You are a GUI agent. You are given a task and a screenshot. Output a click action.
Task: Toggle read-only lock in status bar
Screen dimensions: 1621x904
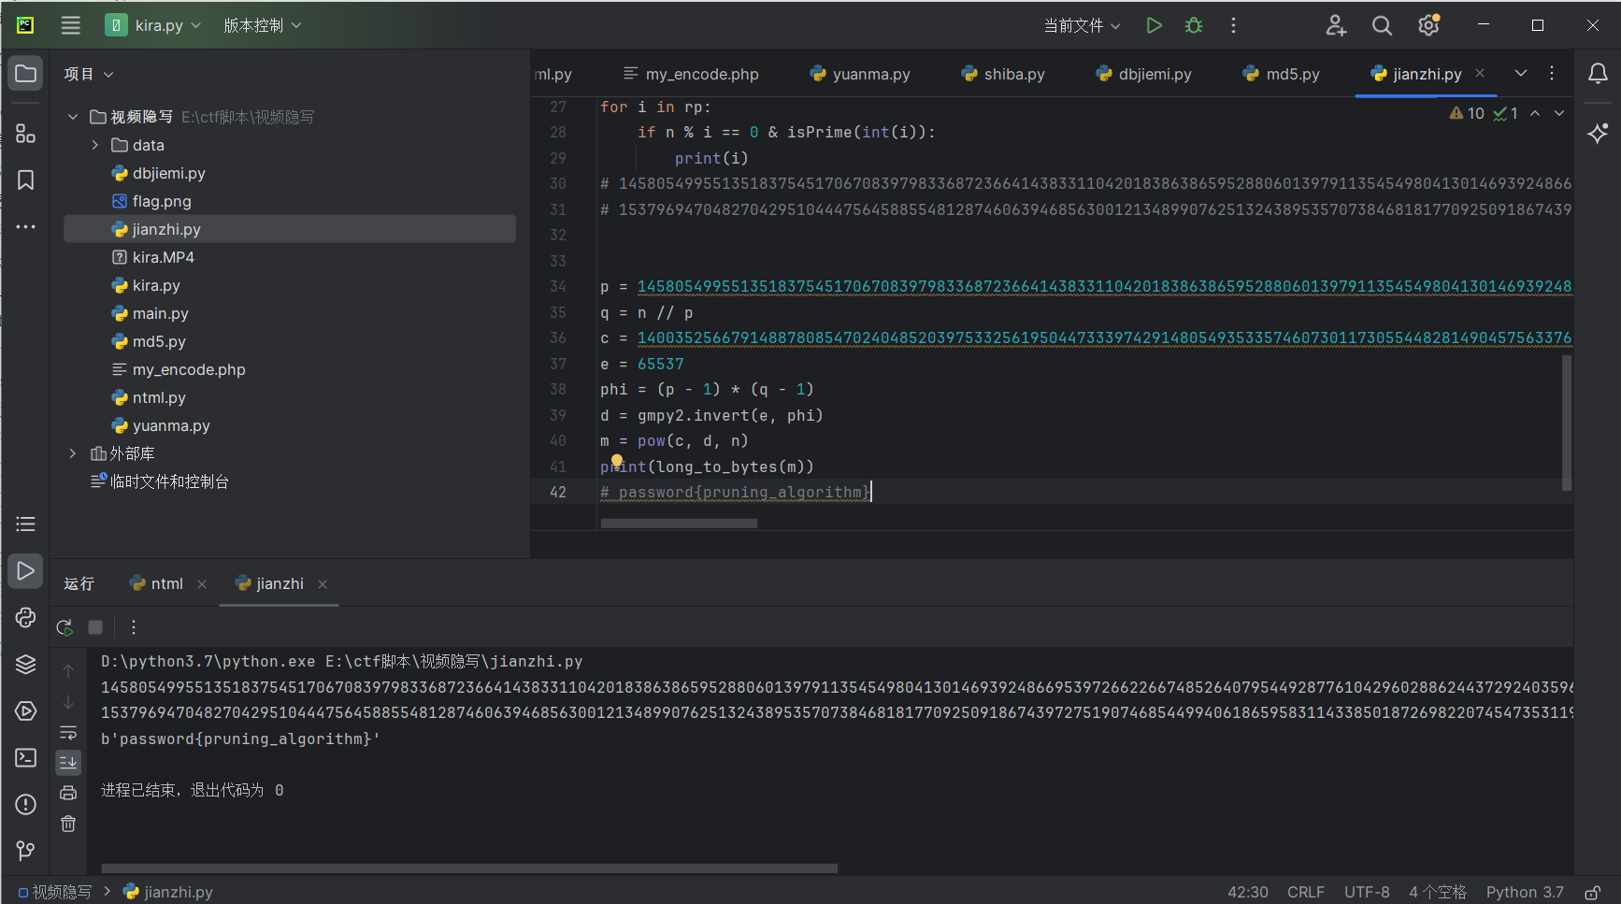(1592, 893)
